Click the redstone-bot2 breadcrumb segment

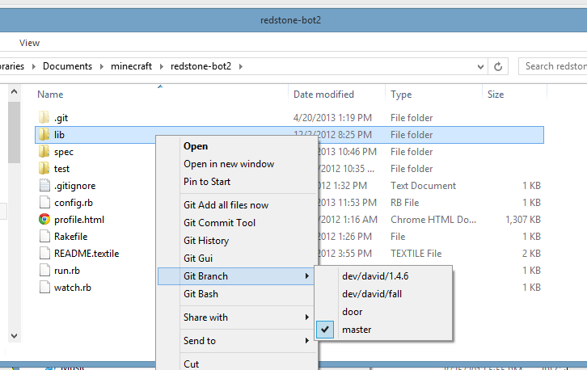201,66
